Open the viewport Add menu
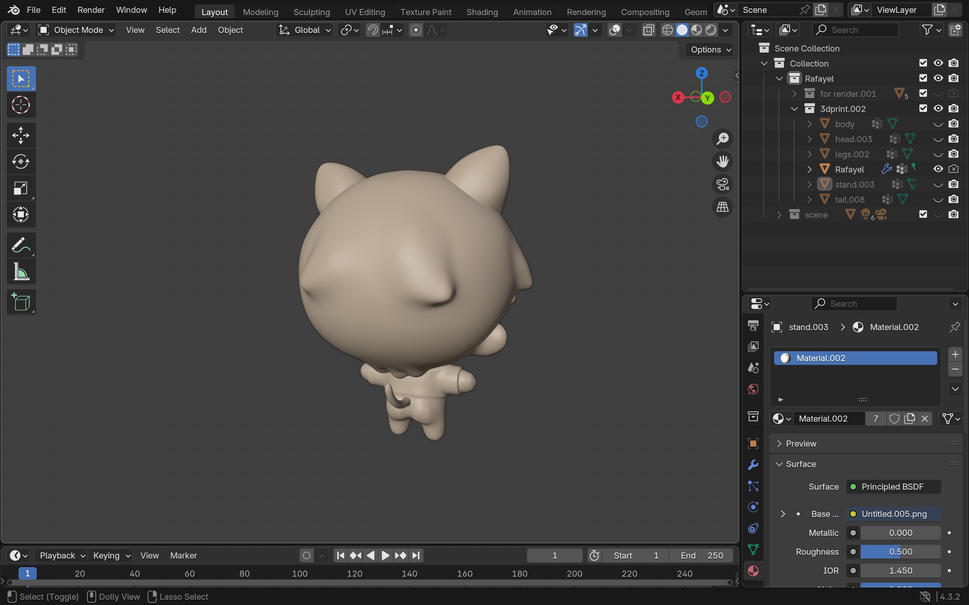This screenshot has height=605, width=969. click(199, 30)
